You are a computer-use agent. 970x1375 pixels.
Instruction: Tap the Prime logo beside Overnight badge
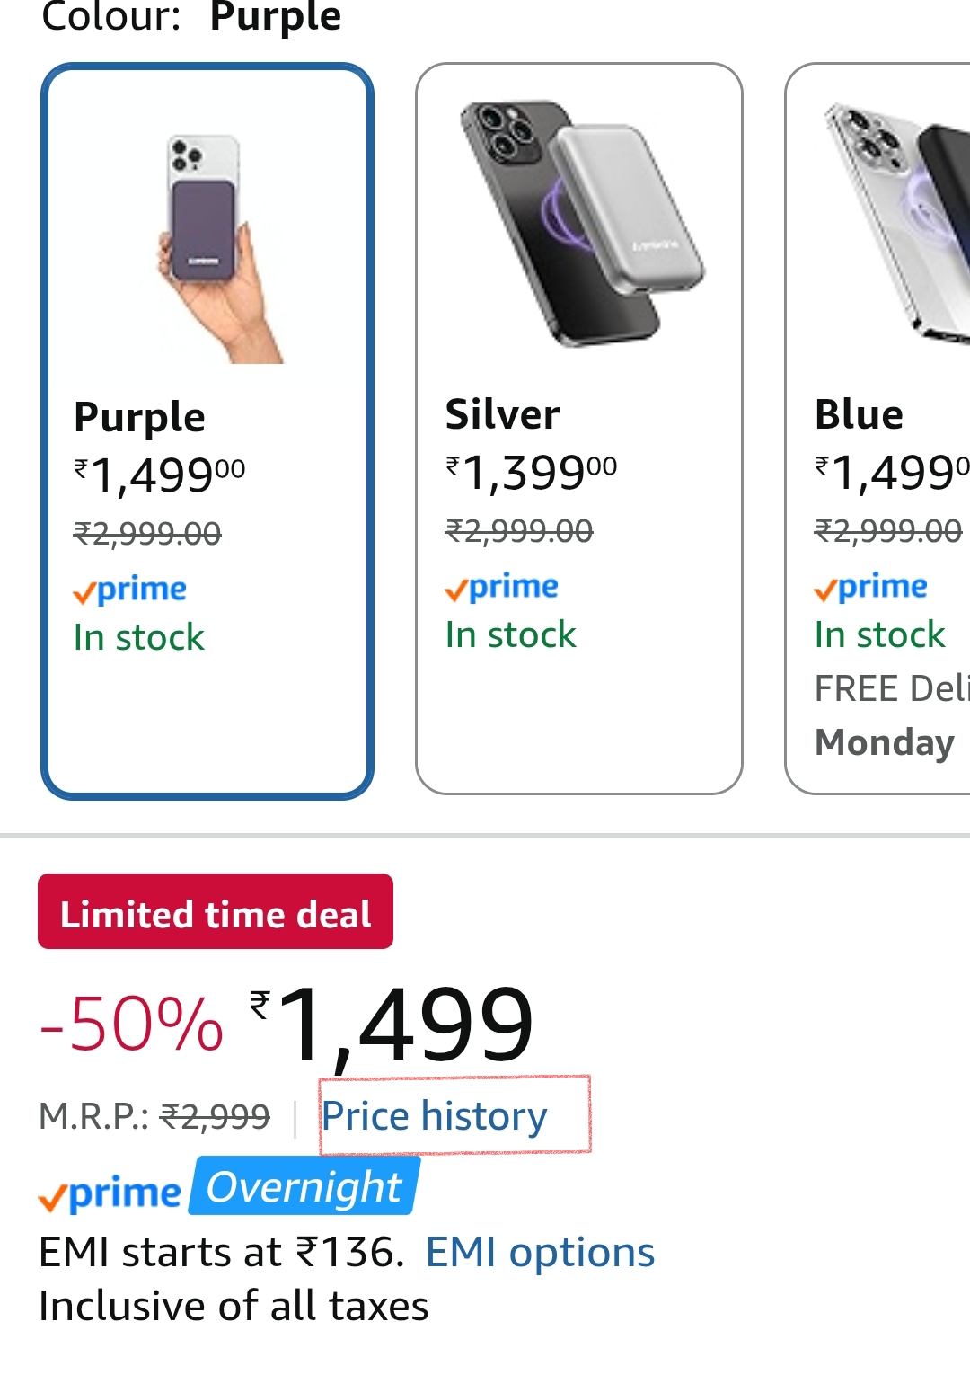click(x=110, y=1194)
